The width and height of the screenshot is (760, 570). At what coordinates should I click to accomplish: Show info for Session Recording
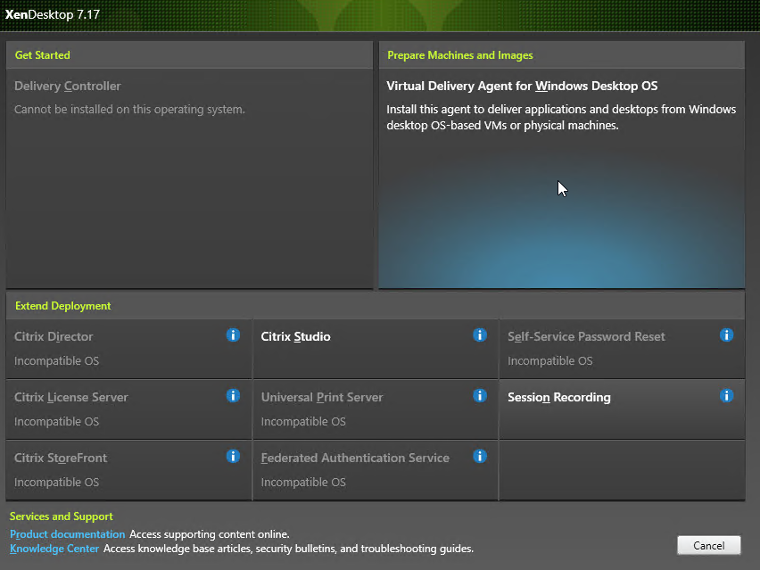727,395
